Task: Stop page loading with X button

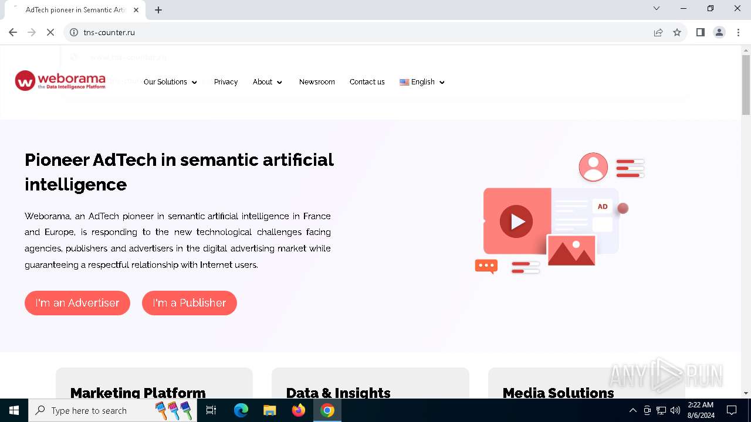Action: pyautogui.click(x=50, y=32)
